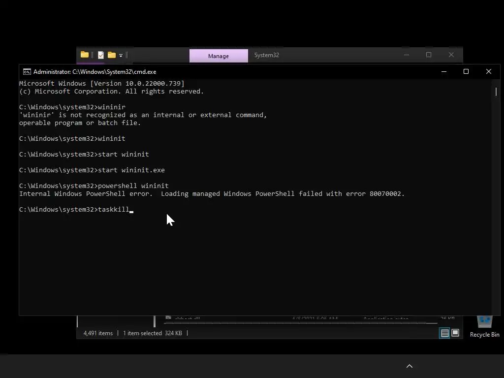Click the folder icon in the System32 Explorer title bar
Screen dimensions: 504x378
click(85, 55)
